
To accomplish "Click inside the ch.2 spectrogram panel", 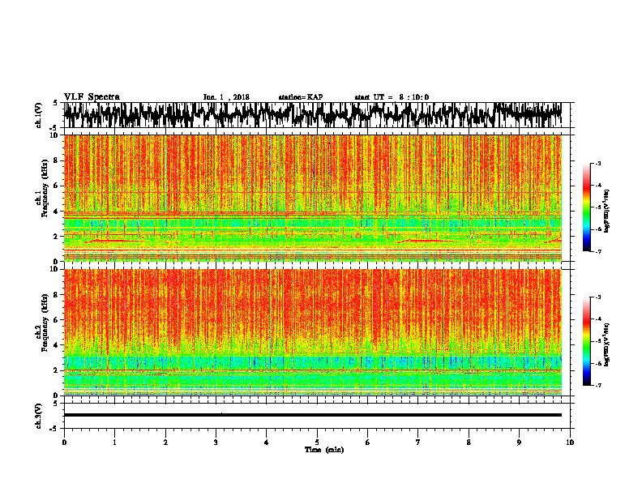I will click(x=312, y=332).
